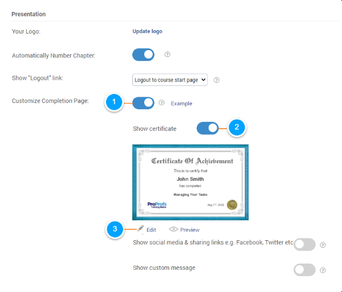Viewport: 342px width, 292px height.
Task: Click help icon beside the Logout dropdown
Action: [217, 80]
